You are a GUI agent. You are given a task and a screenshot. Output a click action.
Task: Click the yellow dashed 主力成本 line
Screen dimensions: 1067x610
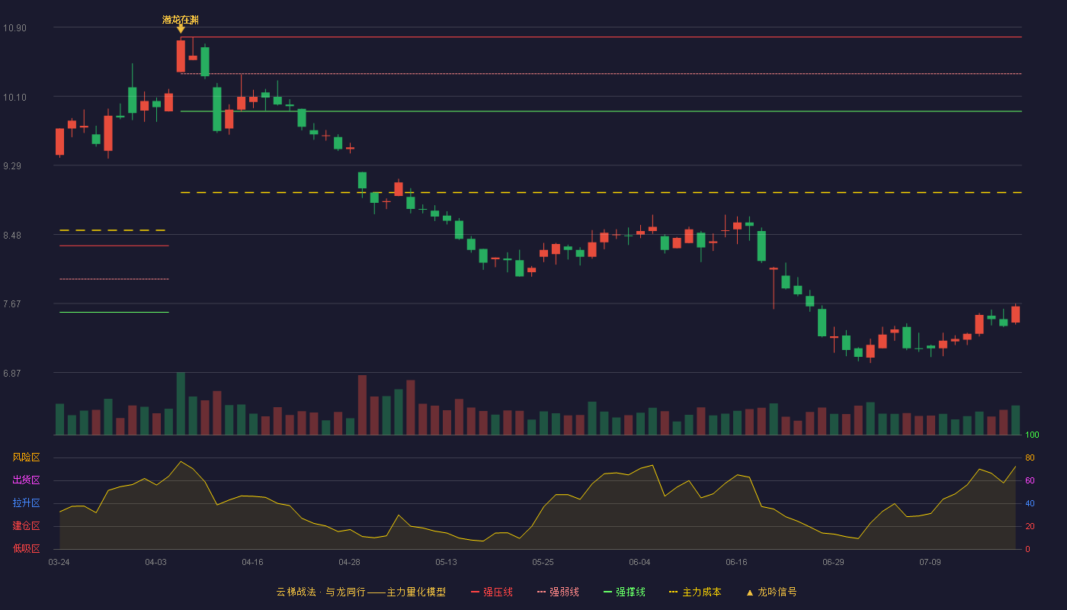pos(601,193)
